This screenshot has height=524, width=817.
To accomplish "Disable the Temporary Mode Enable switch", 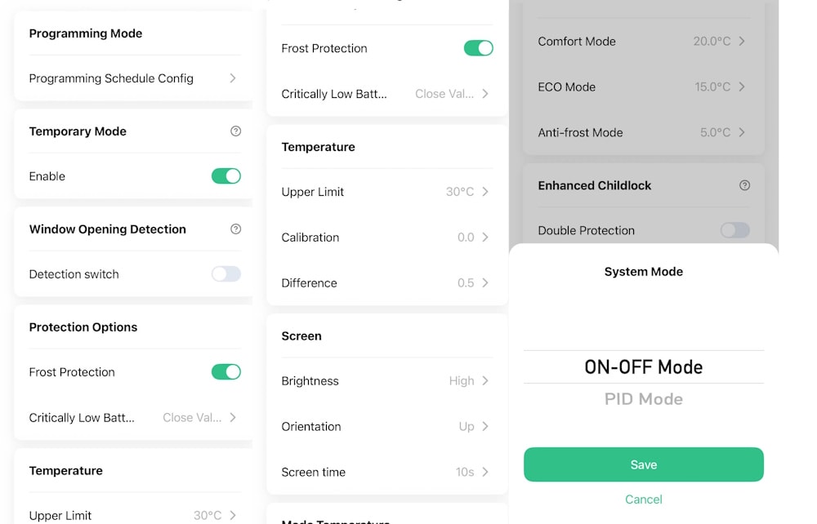I will 226,175.
